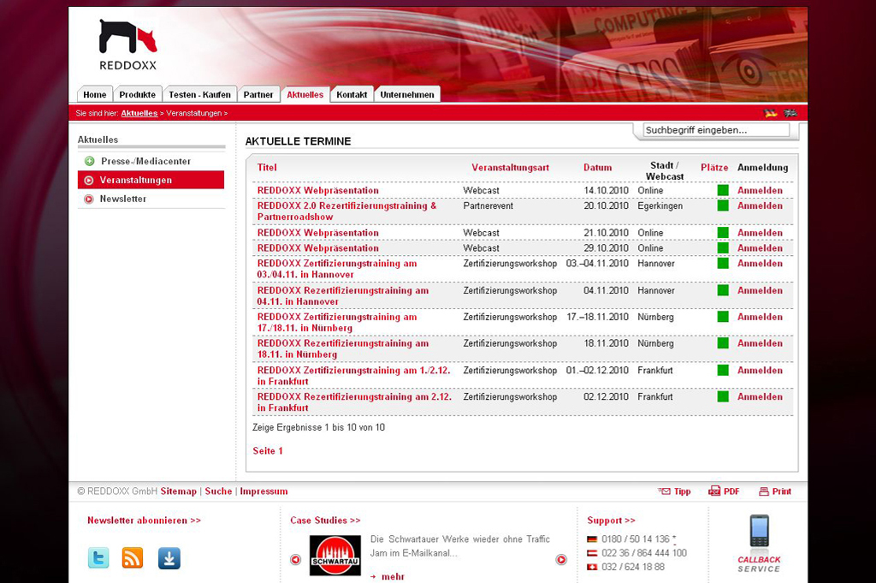The height and width of the screenshot is (583, 876).
Task: Click mehr under the case study
Action: click(x=393, y=576)
